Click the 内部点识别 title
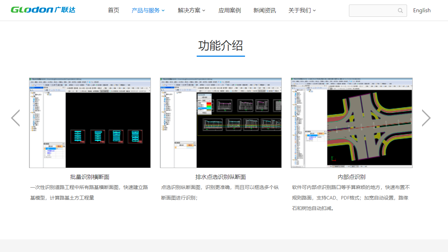Image resolution: width=448 pixels, height=252 pixels. click(x=352, y=177)
